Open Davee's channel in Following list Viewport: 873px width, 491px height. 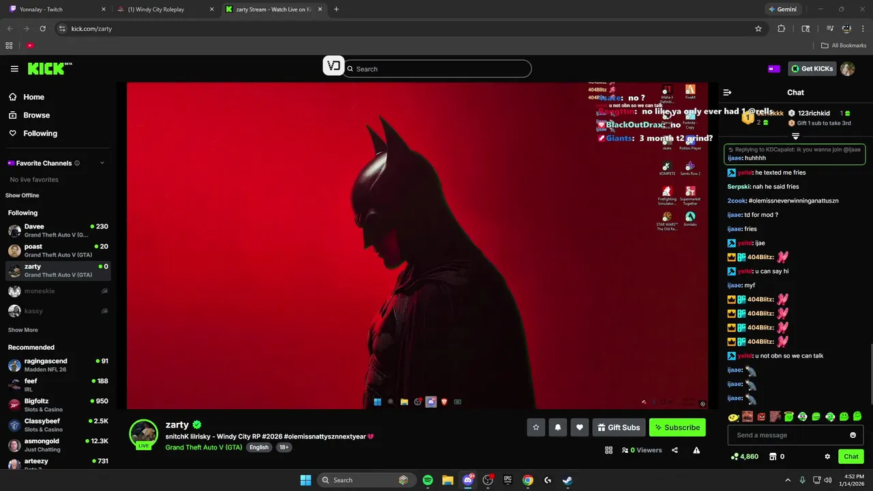(58, 230)
